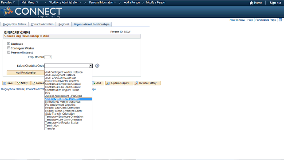284x160 pixels.
Task: Click bottom Biographical Details link
Action: (12, 89)
